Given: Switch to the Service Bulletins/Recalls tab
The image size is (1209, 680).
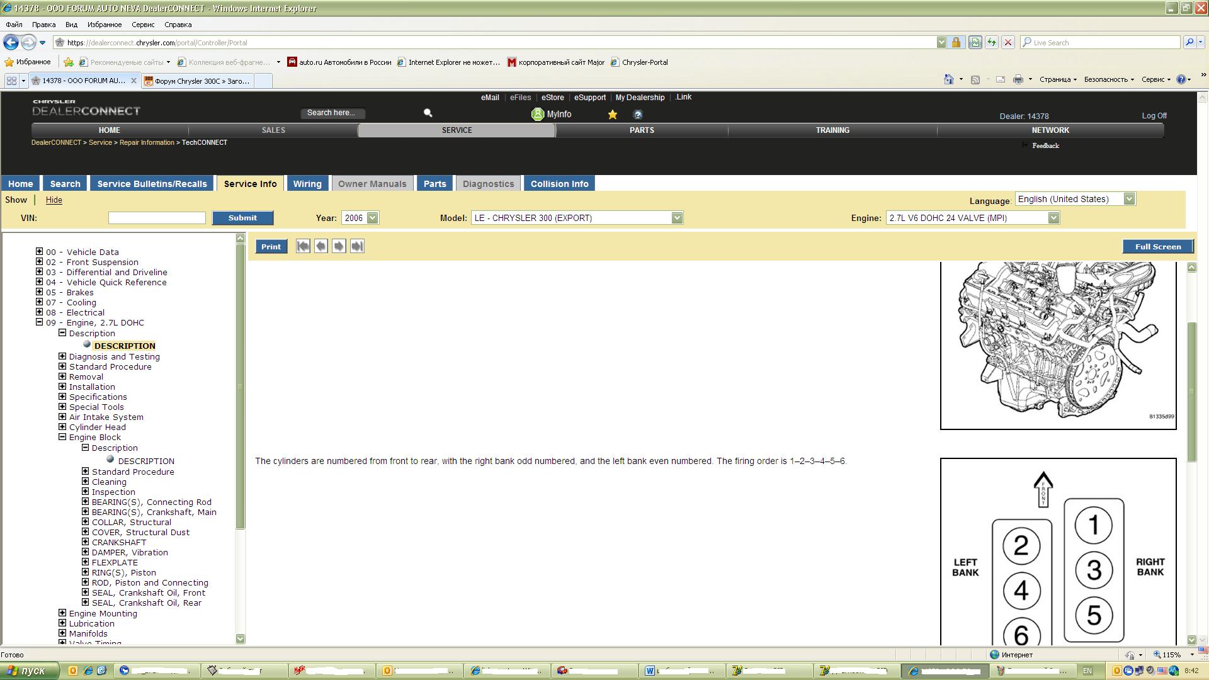Looking at the screenshot, I should [x=152, y=183].
